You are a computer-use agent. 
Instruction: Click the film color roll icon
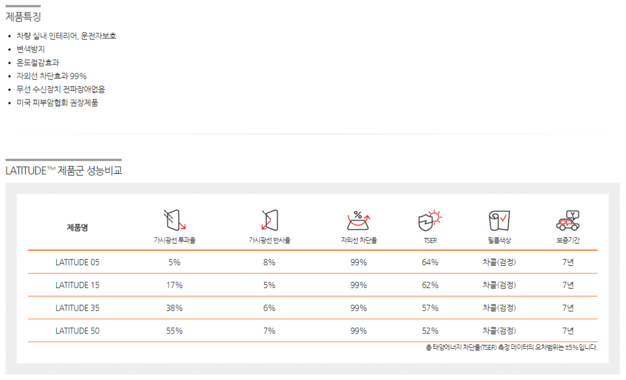pos(499,220)
